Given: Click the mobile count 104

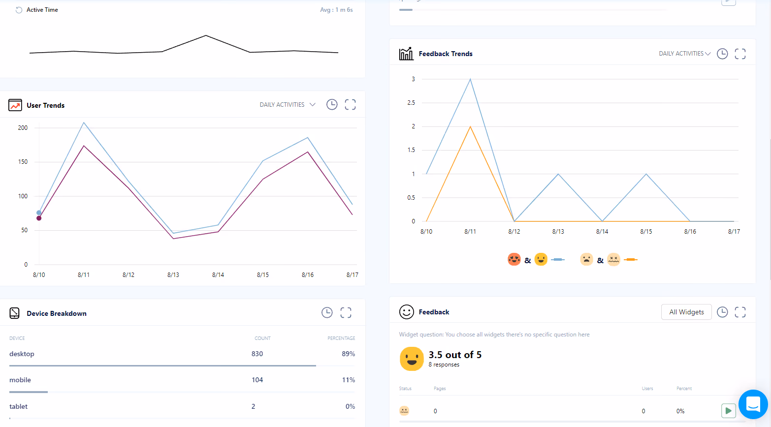Looking at the screenshot, I should [x=257, y=380].
